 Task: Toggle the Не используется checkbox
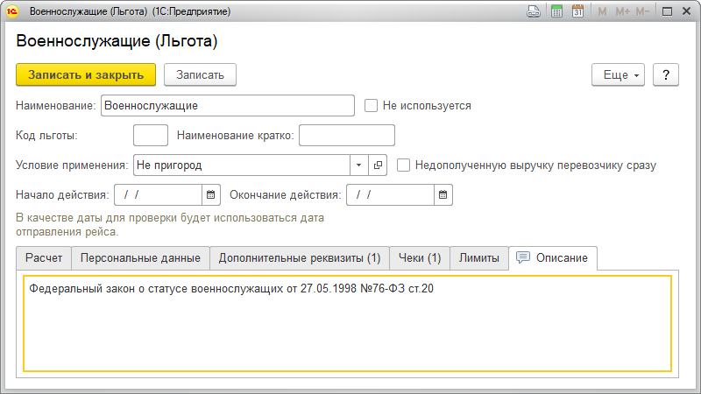click(x=372, y=106)
